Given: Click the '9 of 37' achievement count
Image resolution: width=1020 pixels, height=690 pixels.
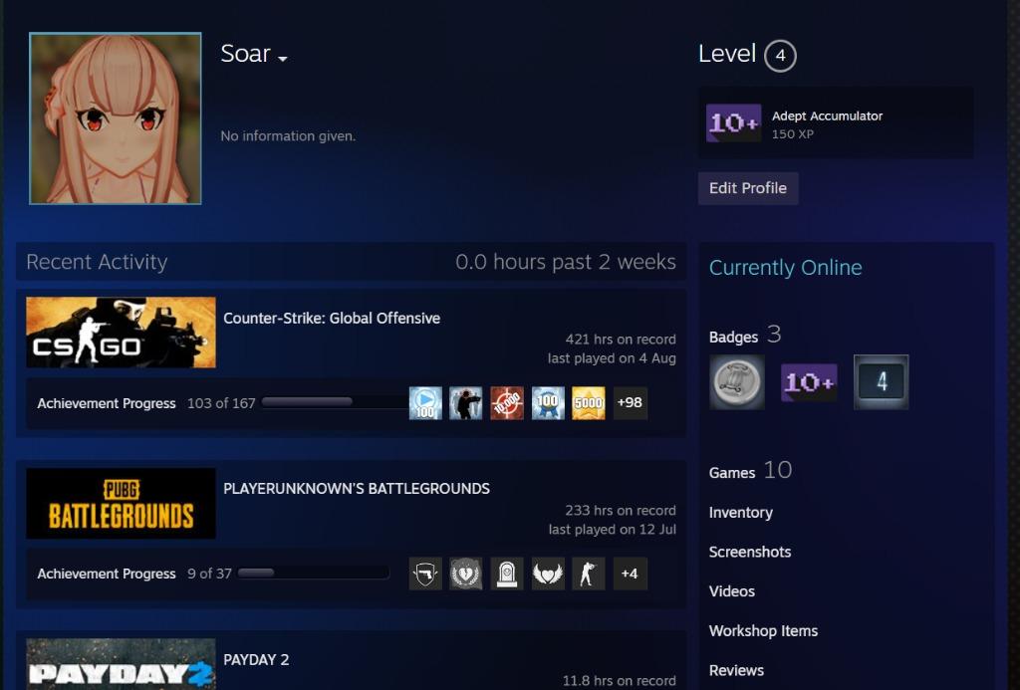Looking at the screenshot, I should coord(209,574).
